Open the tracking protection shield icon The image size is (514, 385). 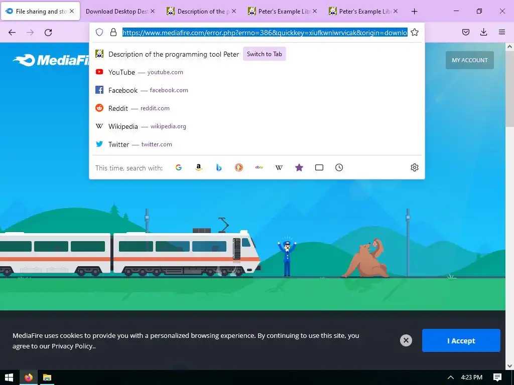point(99,32)
